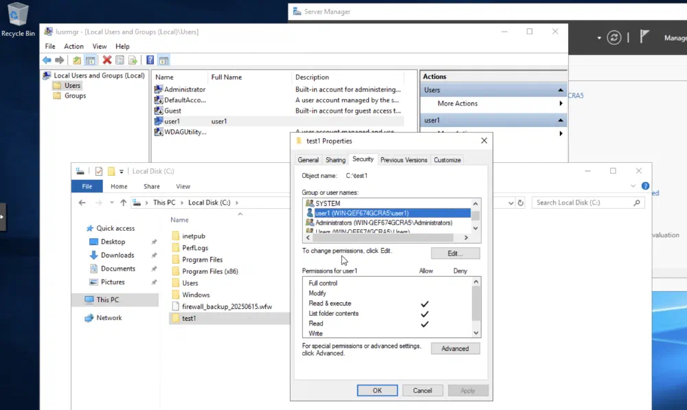The image size is (687, 410).
Task: Click the Up one level folder icon
Action: pyautogui.click(x=76, y=60)
